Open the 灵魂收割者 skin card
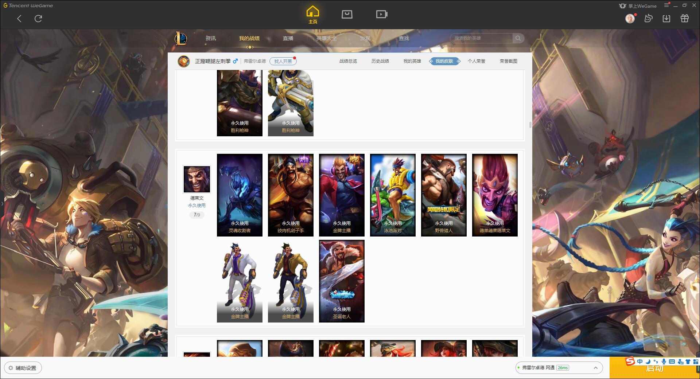The image size is (700, 379). [x=240, y=195]
